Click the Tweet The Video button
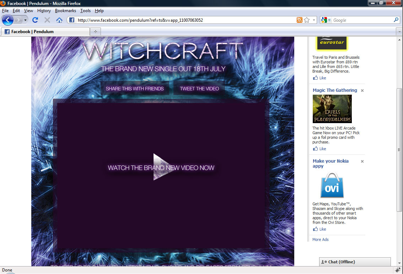The width and height of the screenshot is (403, 274). 199,89
